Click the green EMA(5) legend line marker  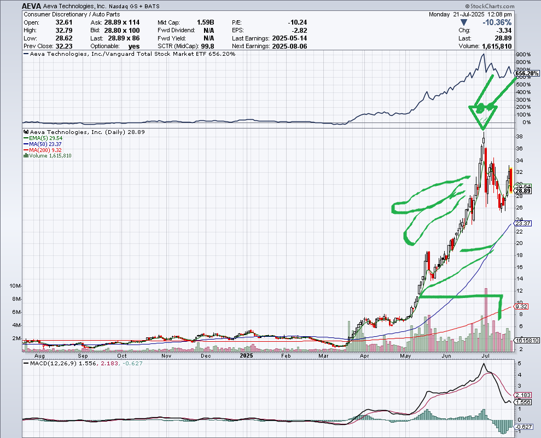pos(26,138)
